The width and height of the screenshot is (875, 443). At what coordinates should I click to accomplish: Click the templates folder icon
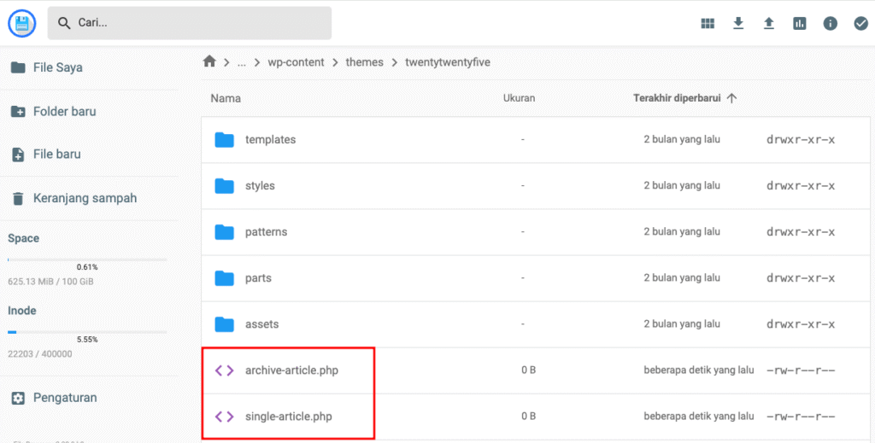click(225, 140)
